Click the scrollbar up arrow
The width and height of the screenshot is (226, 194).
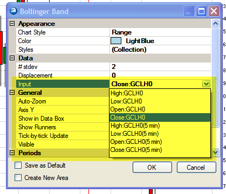pos(215,24)
